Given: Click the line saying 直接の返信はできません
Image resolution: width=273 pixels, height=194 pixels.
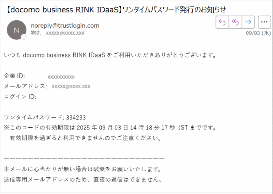Looking at the screenshot, I should (x=83, y=179).
